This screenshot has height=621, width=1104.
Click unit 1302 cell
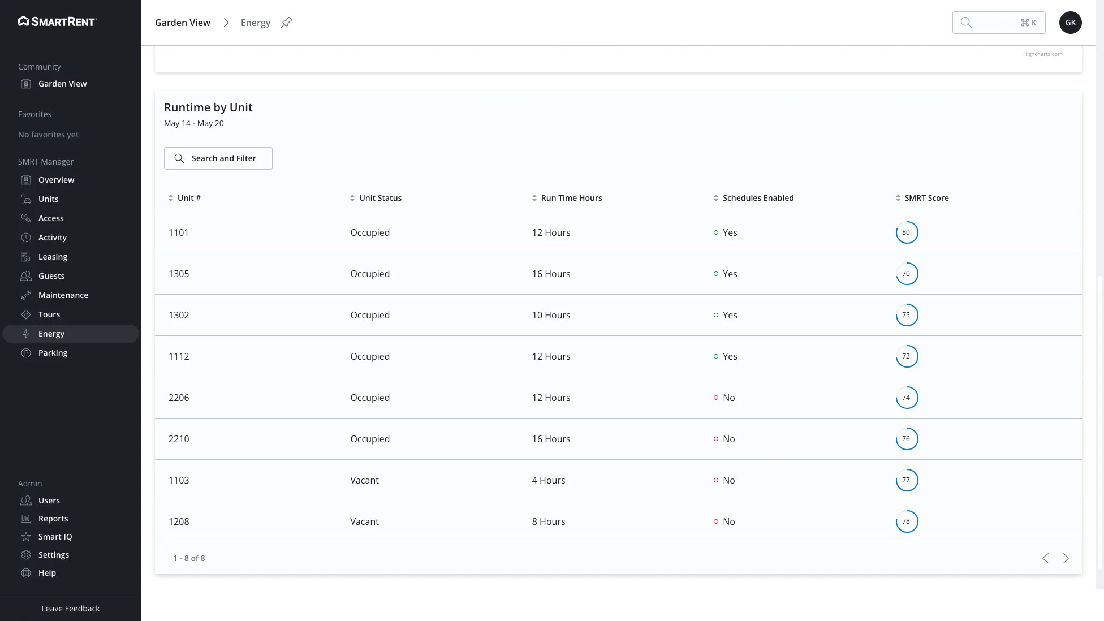(179, 315)
